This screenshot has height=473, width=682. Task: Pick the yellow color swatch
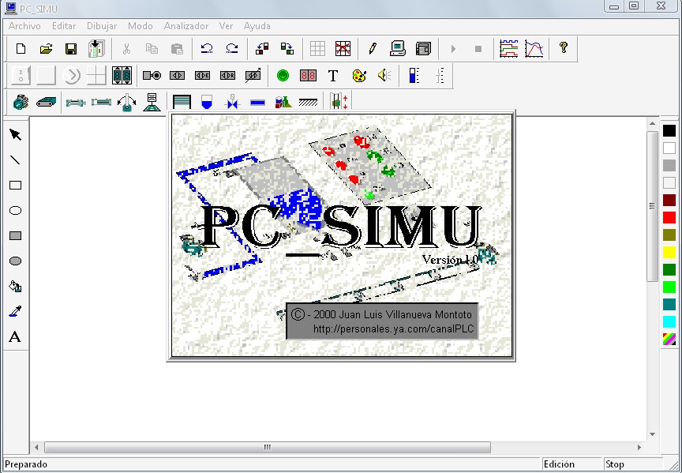click(x=669, y=253)
